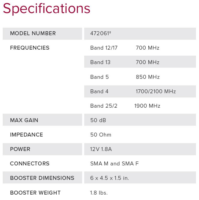This screenshot has height=200, width=199.
Task: Select Band 5 frequency label
Action: pos(99,77)
